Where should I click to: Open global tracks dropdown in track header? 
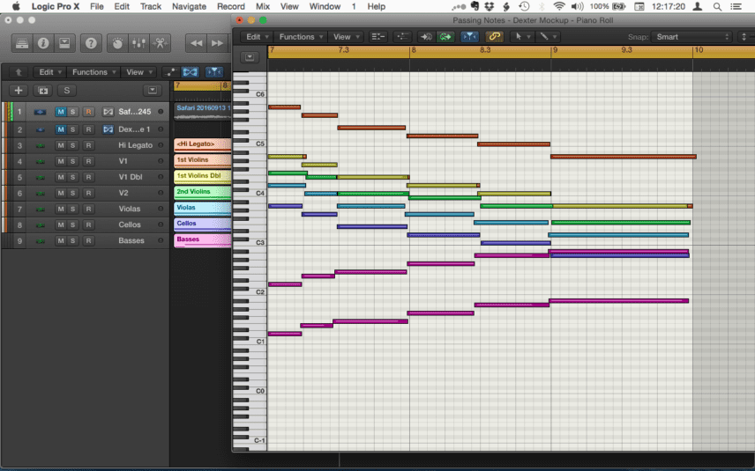(x=153, y=91)
